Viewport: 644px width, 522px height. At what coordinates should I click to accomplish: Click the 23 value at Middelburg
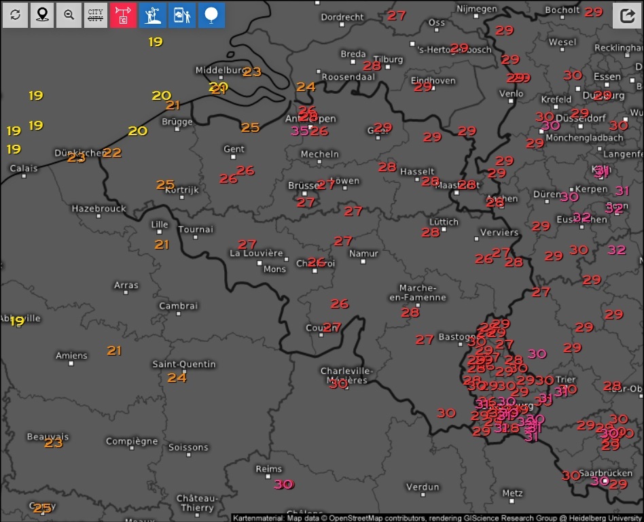pyautogui.click(x=252, y=72)
